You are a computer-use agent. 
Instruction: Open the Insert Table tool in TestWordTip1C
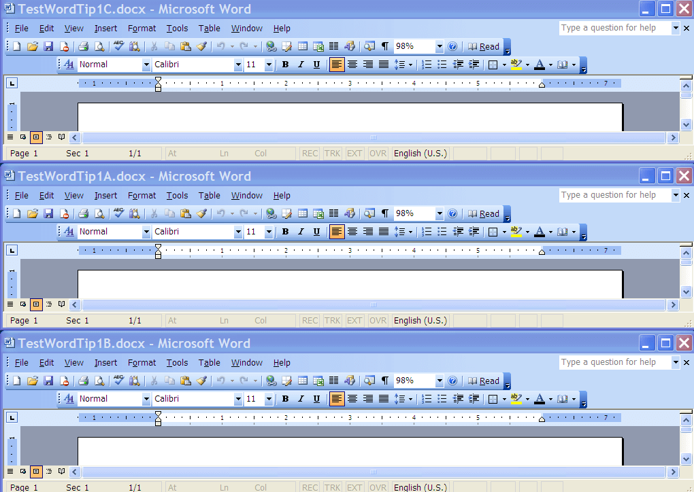pos(304,46)
